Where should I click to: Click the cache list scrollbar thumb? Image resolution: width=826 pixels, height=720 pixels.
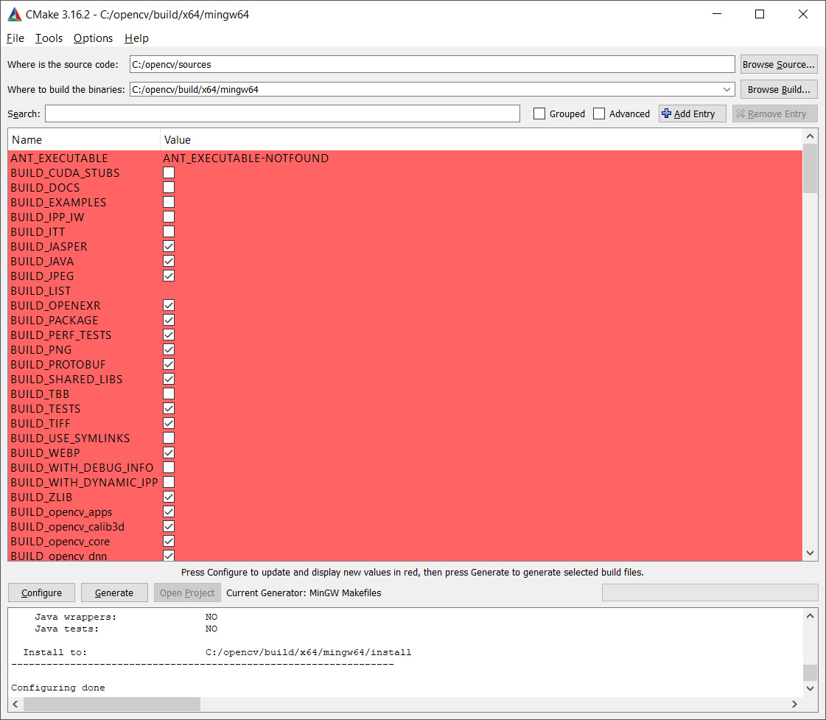pos(811,169)
